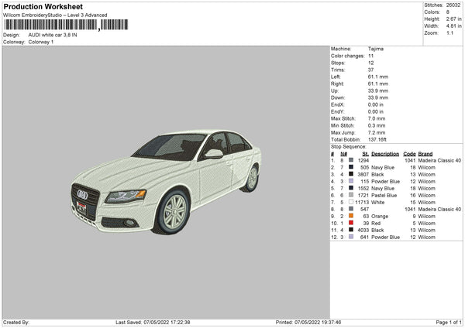Viewport: 465px width, 328px height.
Task: Click the St. stitch count column header
Action: coord(365,153)
